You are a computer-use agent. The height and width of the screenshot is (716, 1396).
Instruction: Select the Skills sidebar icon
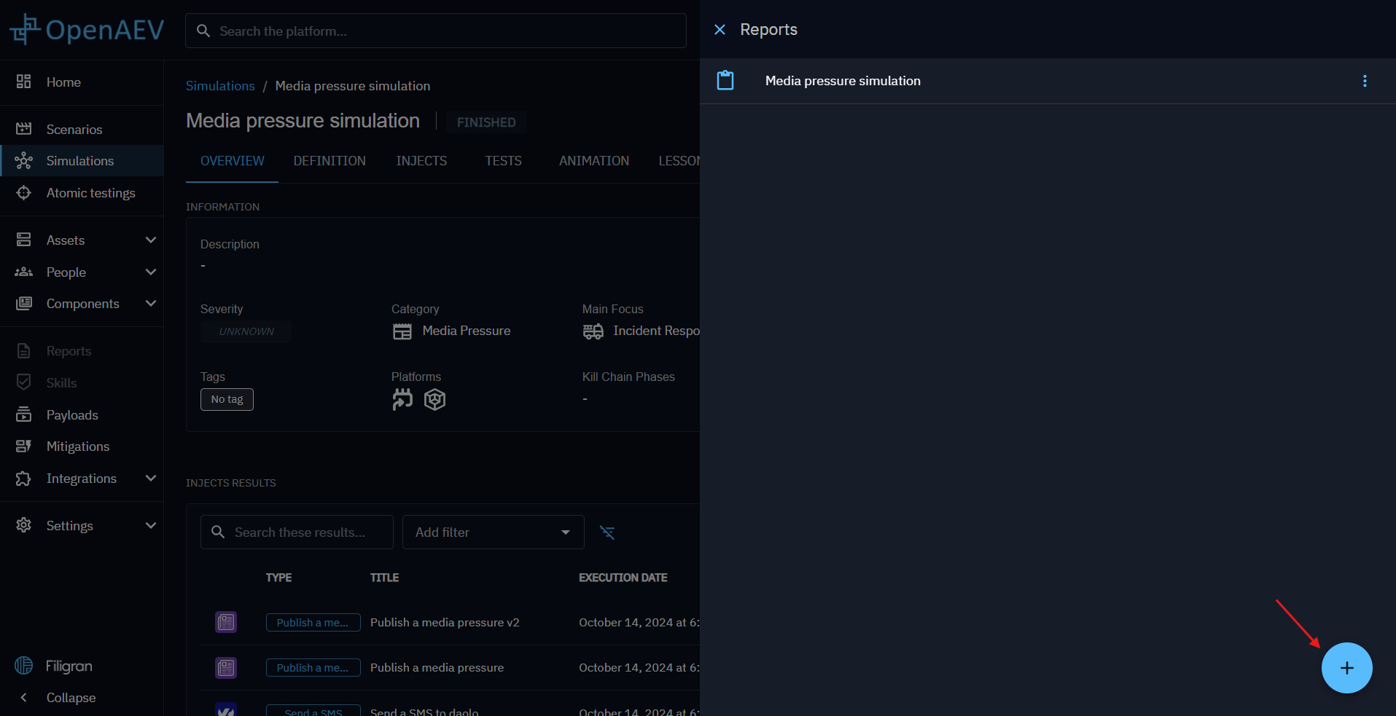[24, 382]
